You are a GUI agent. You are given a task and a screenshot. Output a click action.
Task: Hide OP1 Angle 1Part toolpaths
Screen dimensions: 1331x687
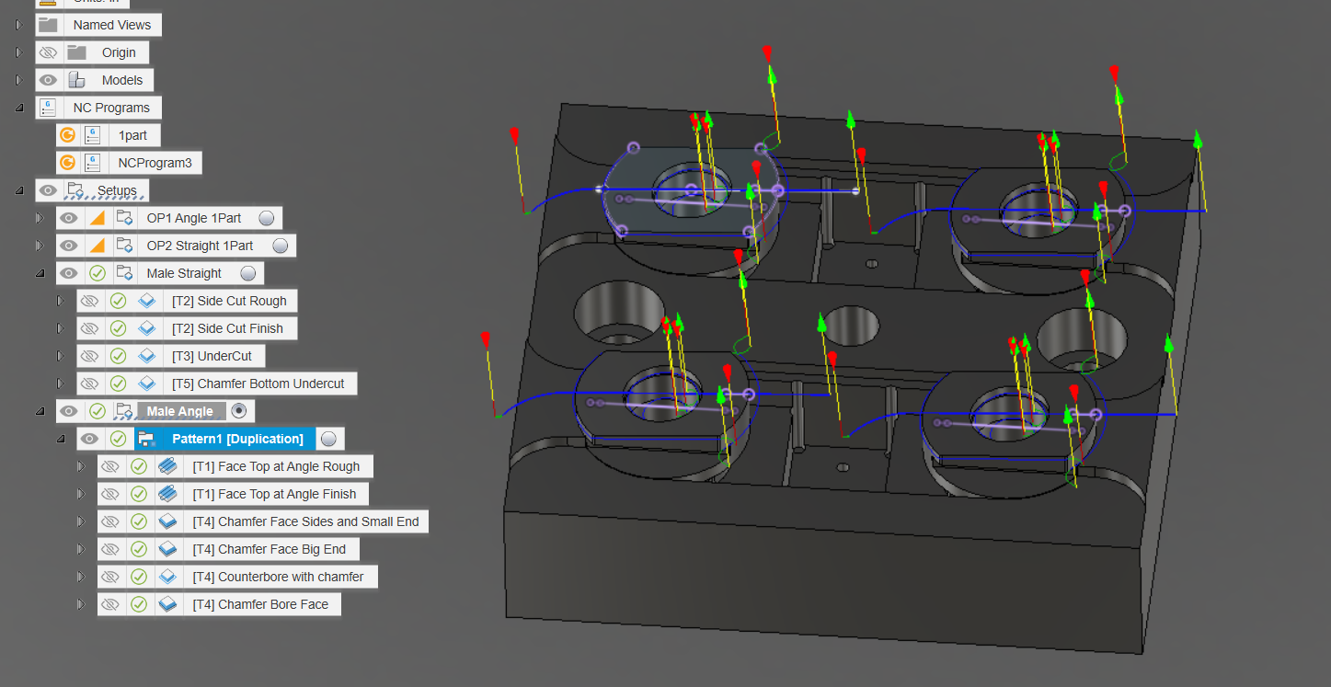[x=68, y=218]
